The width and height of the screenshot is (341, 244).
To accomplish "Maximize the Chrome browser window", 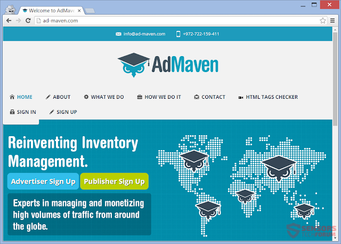I will [x=314, y=5].
